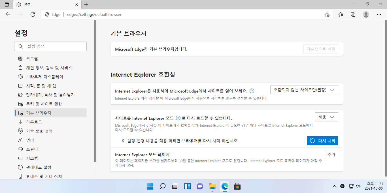Click the help icon beside Microsoft Edge에서 사이트를 열어 보세요

pyautogui.click(x=252, y=91)
